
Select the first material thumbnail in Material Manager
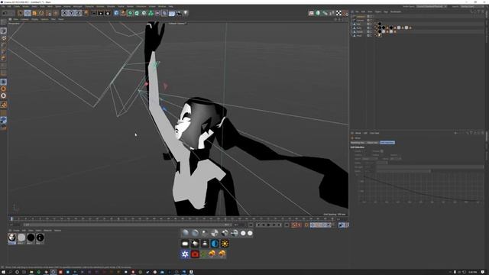pyautogui.click(x=12, y=238)
